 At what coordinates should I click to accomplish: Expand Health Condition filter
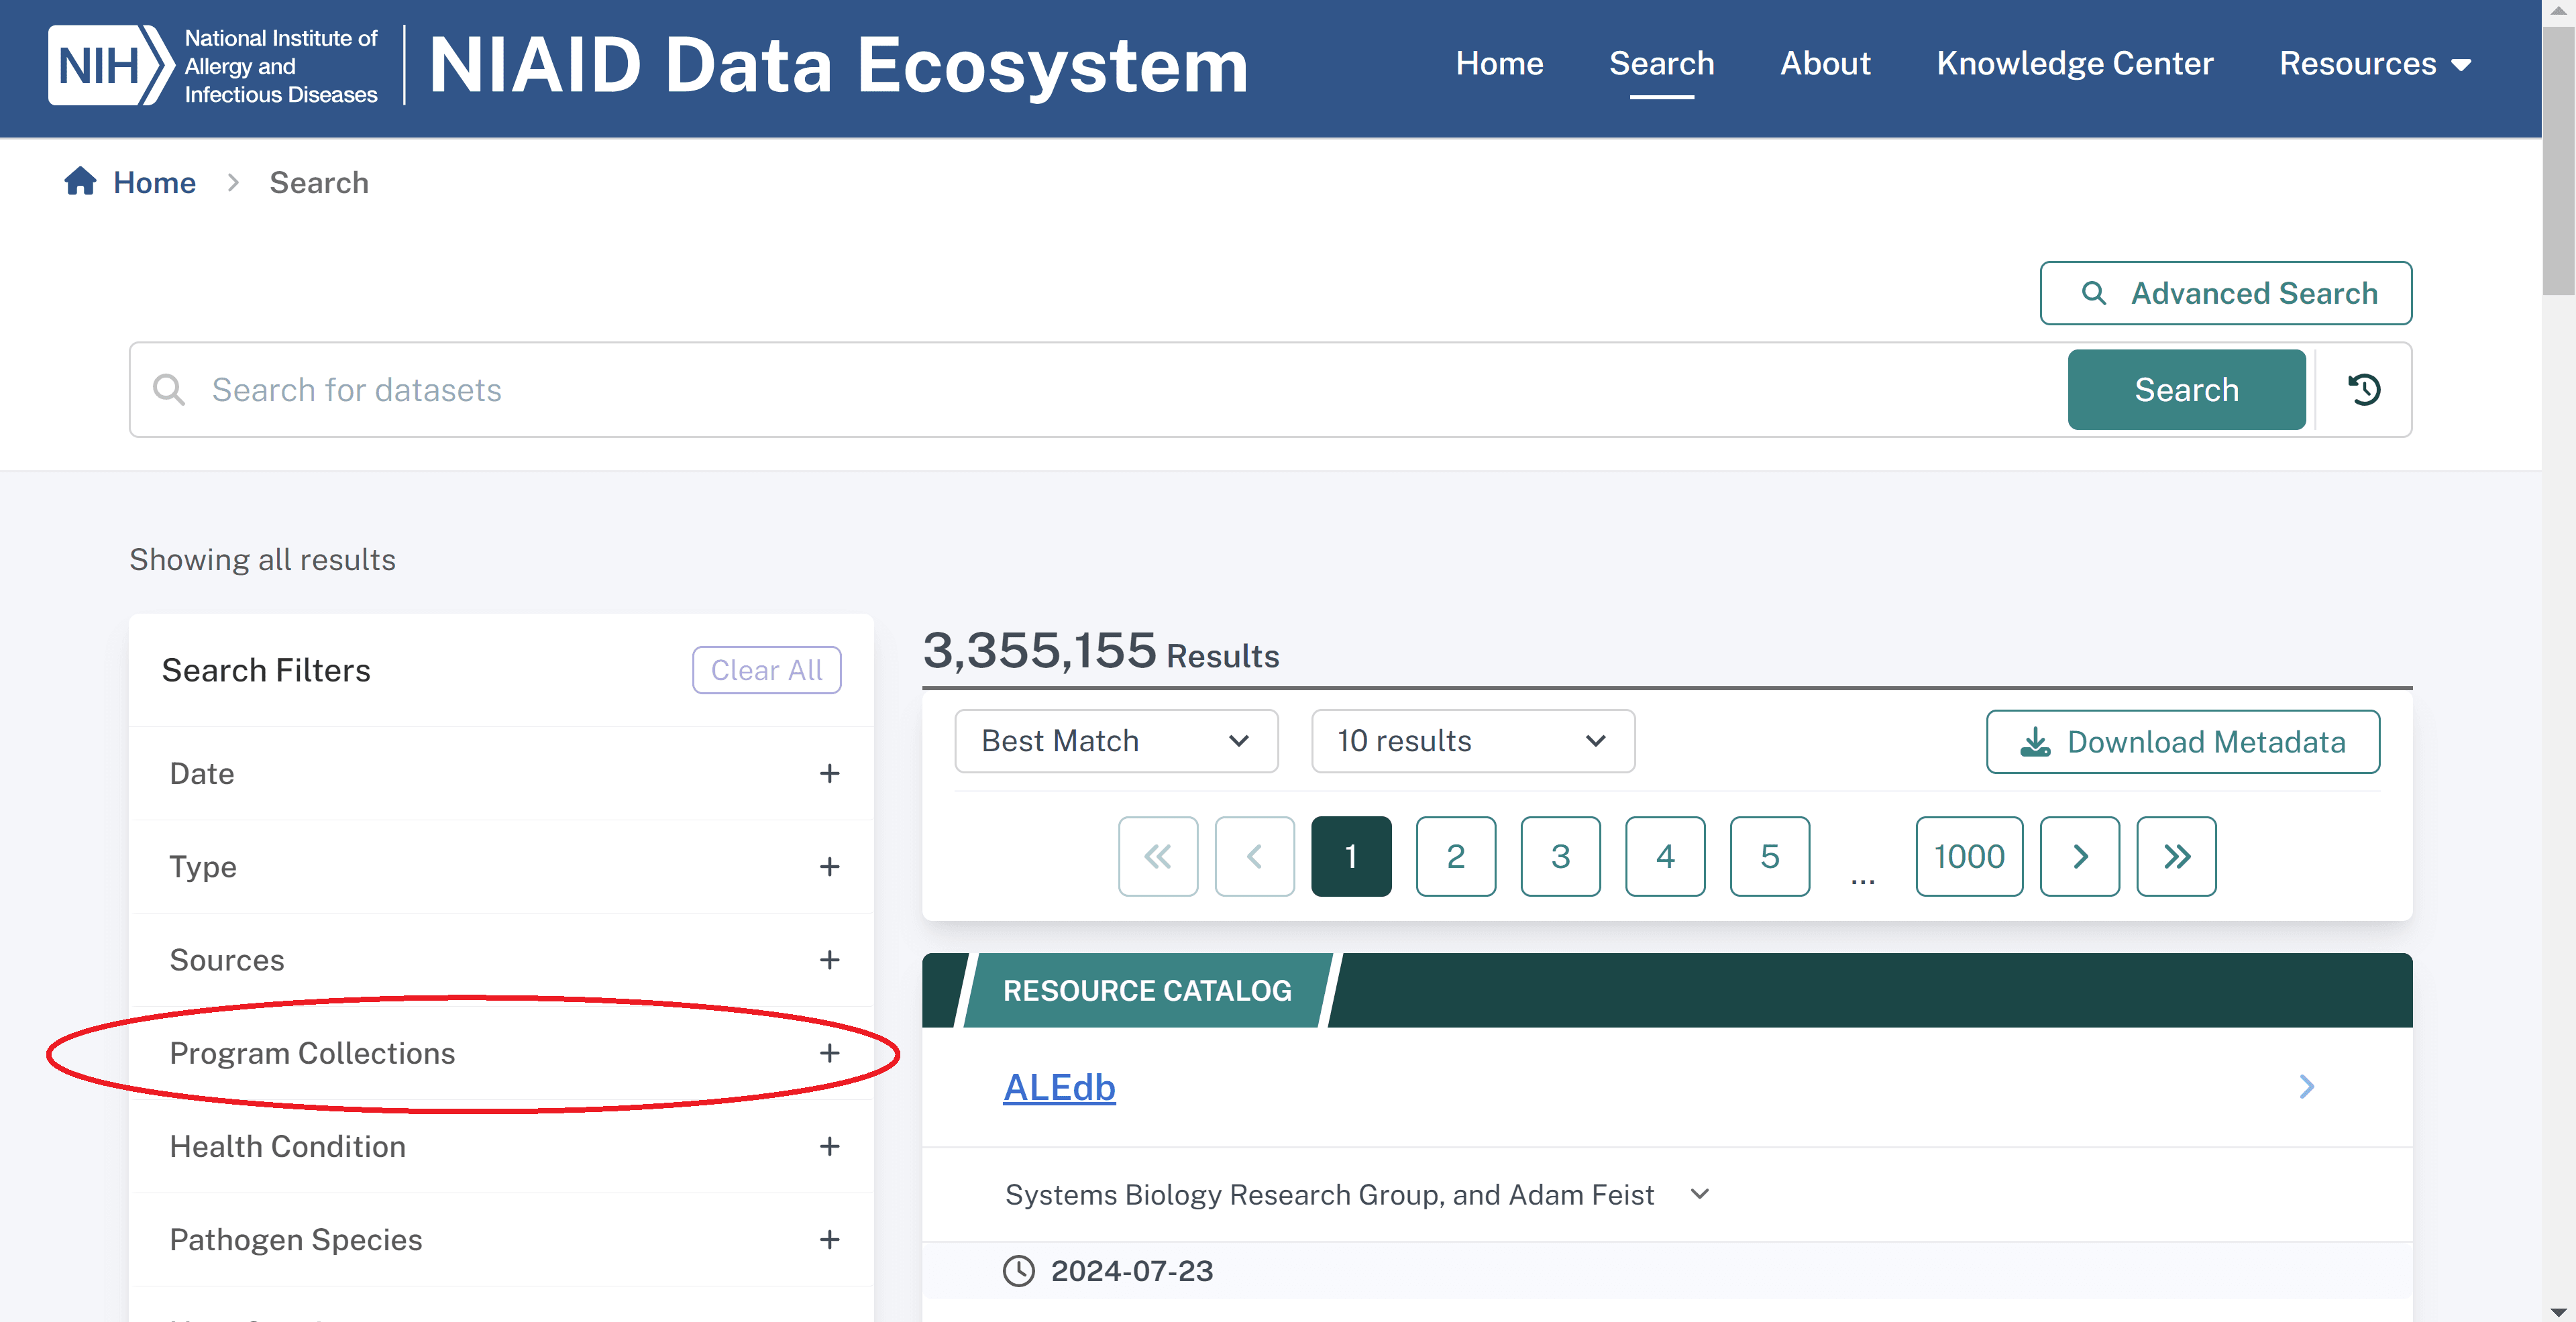[502, 1146]
